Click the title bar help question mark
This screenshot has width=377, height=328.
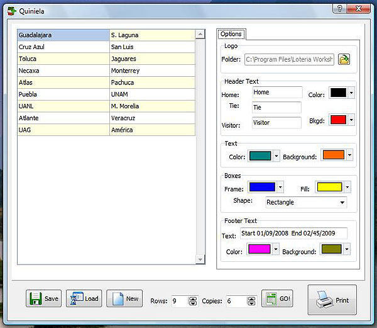pos(340,9)
